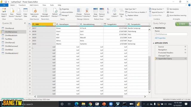Click Remove Rows icon

pyautogui.click(x=102, y=10)
